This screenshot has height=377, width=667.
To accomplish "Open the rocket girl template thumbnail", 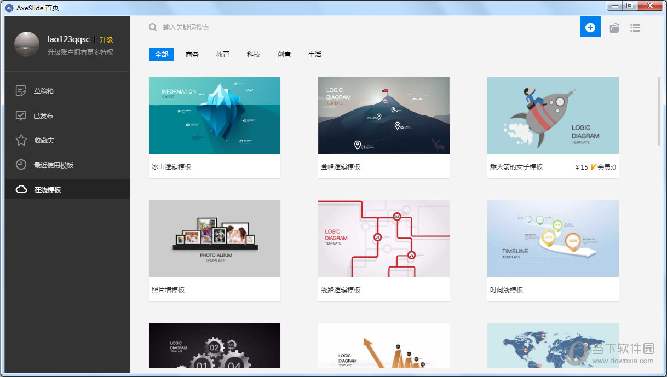I will [x=553, y=115].
